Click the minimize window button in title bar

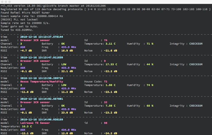6,2
